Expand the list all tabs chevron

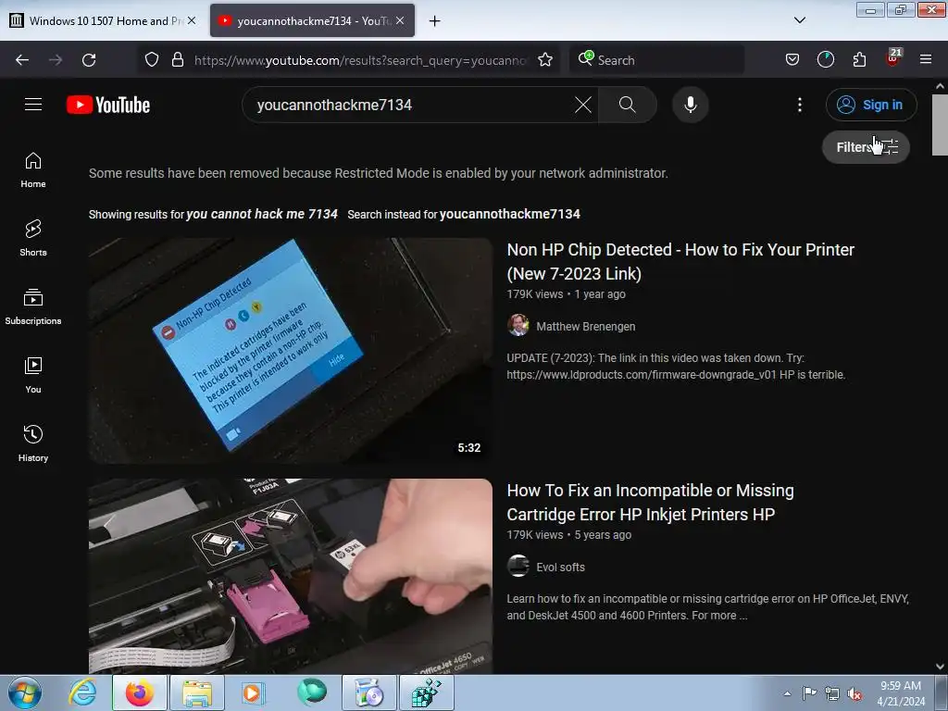click(x=799, y=20)
